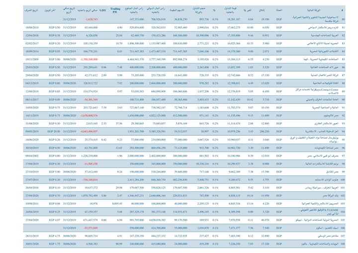
Task: Click the date cell '31/08/2020'
Action: tap(32, 124)
